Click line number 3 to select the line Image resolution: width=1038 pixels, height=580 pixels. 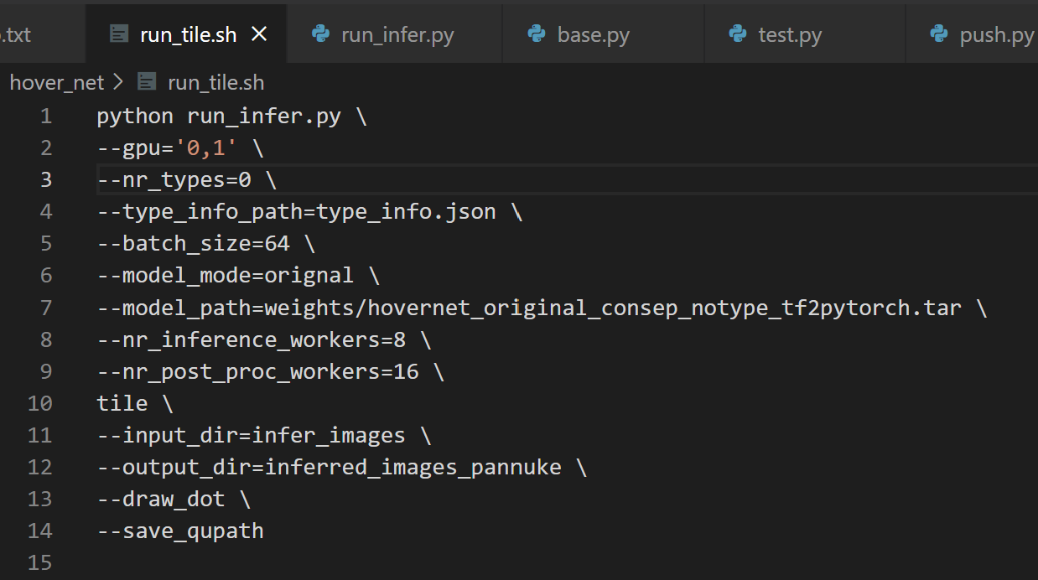point(46,179)
